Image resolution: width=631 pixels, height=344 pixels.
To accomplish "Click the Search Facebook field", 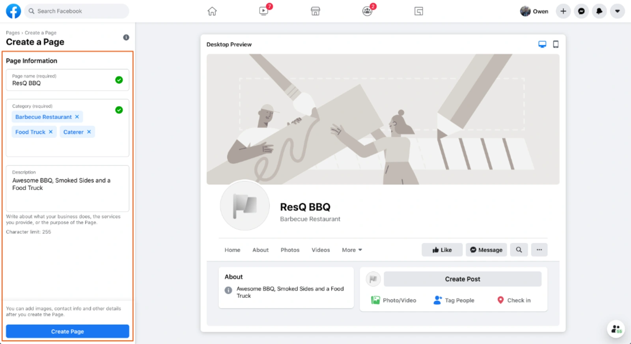I will point(77,11).
